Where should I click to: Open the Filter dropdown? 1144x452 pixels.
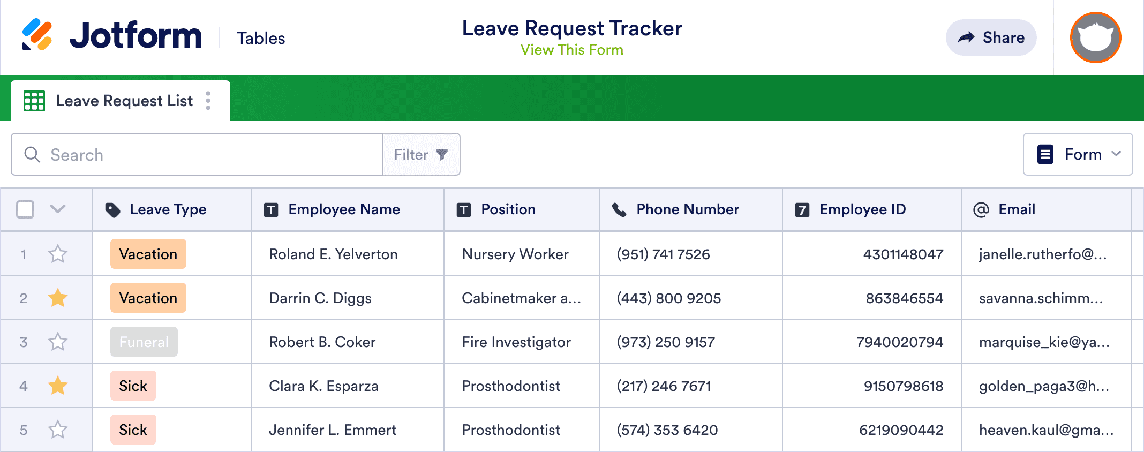[421, 155]
